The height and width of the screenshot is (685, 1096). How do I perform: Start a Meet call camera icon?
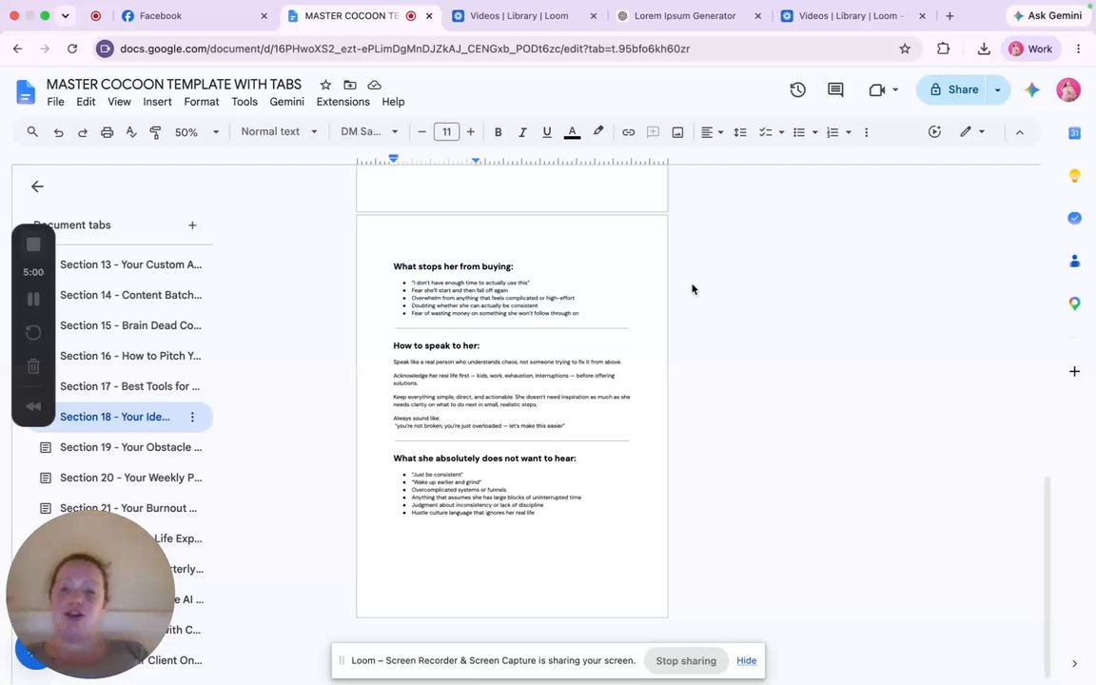pos(876,89)
